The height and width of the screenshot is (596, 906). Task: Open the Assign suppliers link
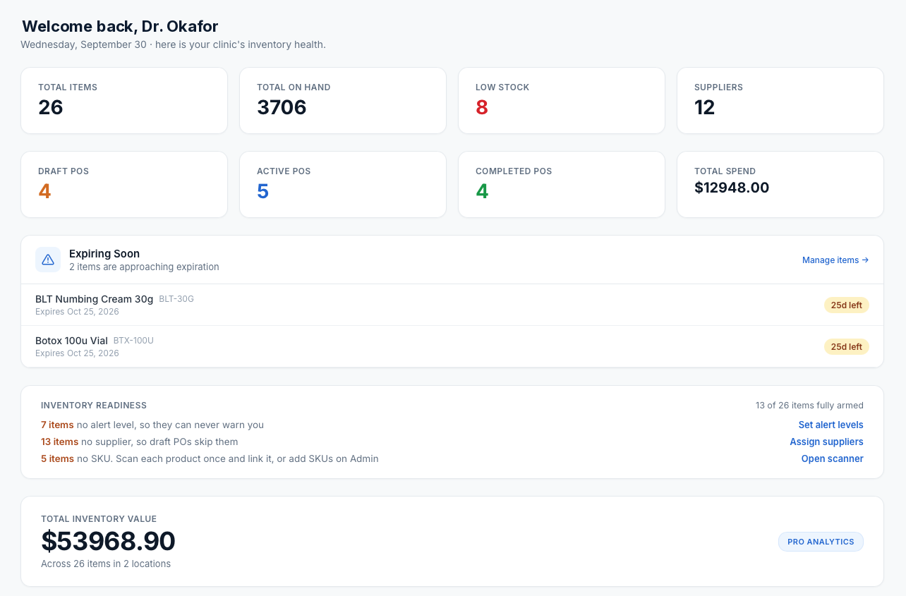[826, 442]
